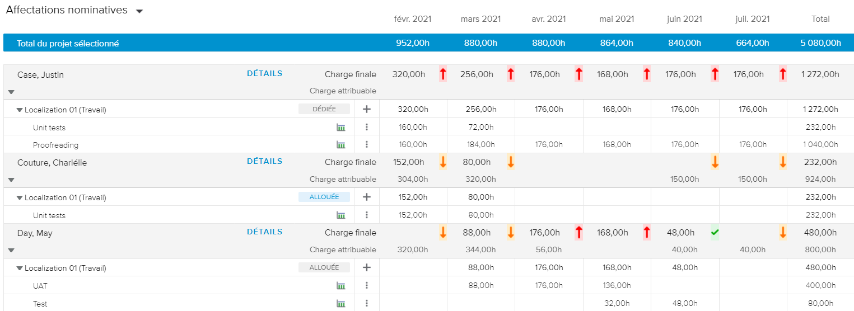
Task: Open three-dot menu for Justin's Unit tests
Action: [367, 128]
